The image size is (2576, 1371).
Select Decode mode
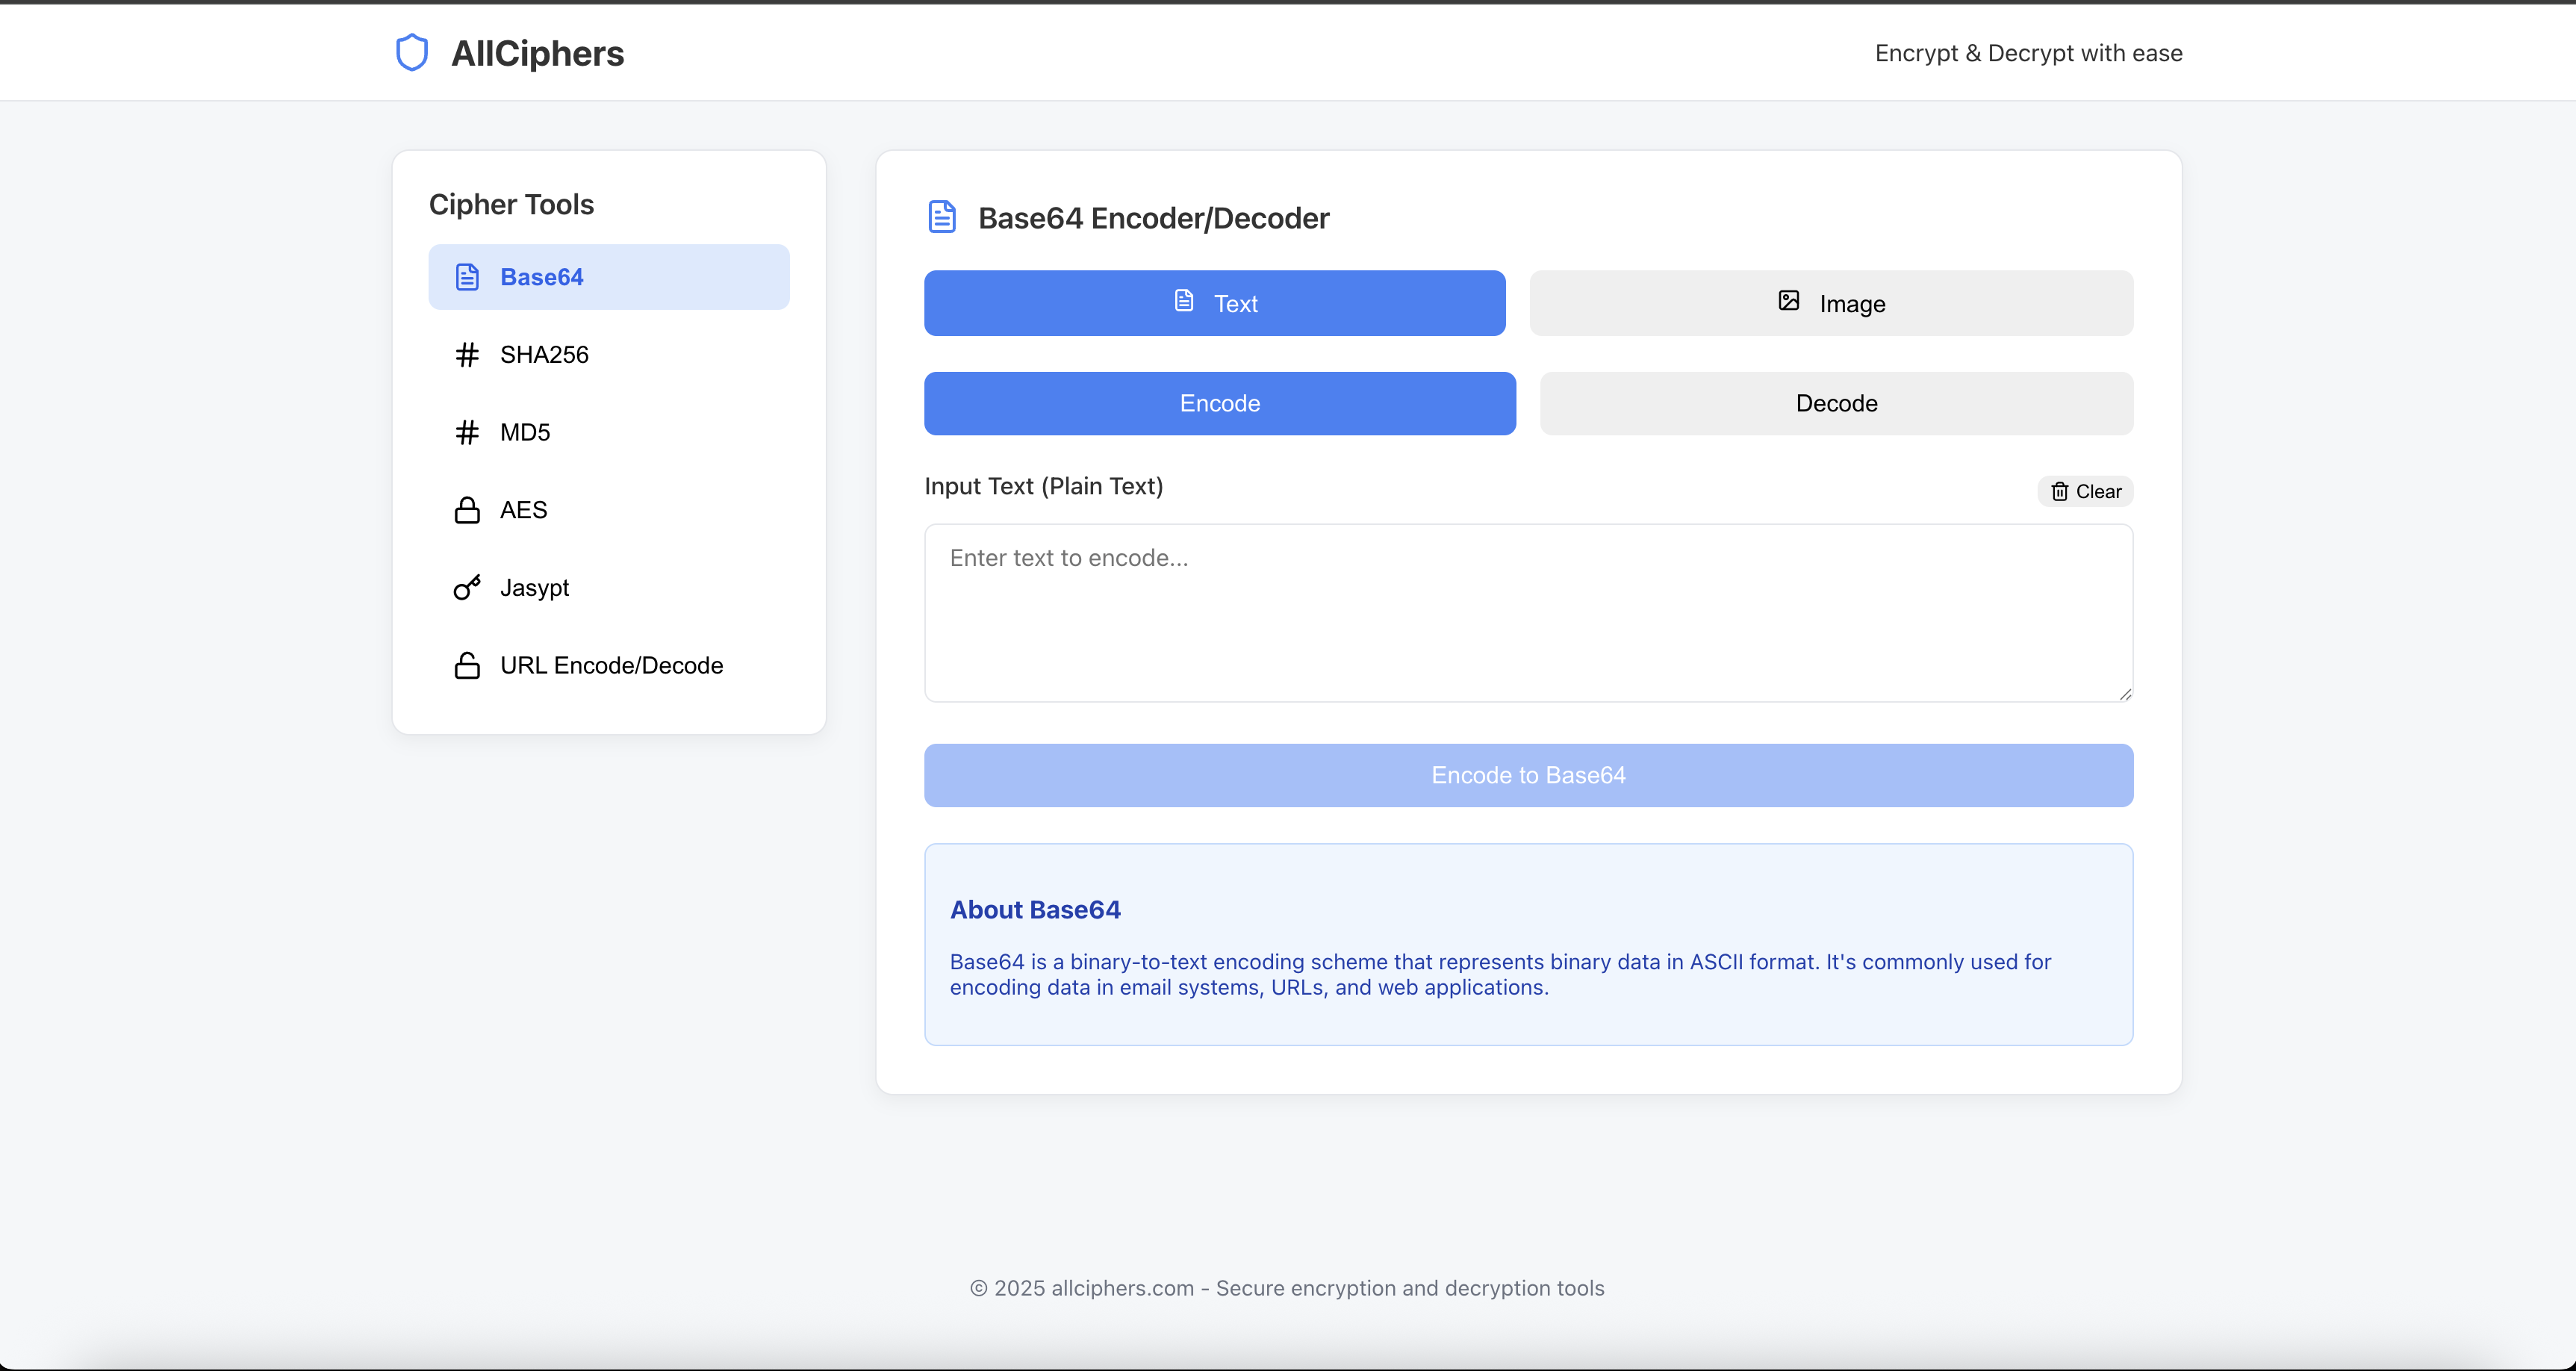coord(1836,403)
